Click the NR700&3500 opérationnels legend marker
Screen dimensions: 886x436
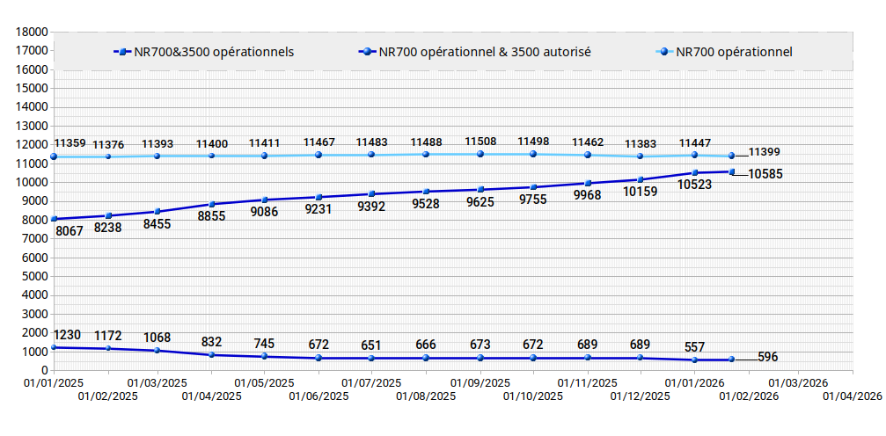click(122, 52)
